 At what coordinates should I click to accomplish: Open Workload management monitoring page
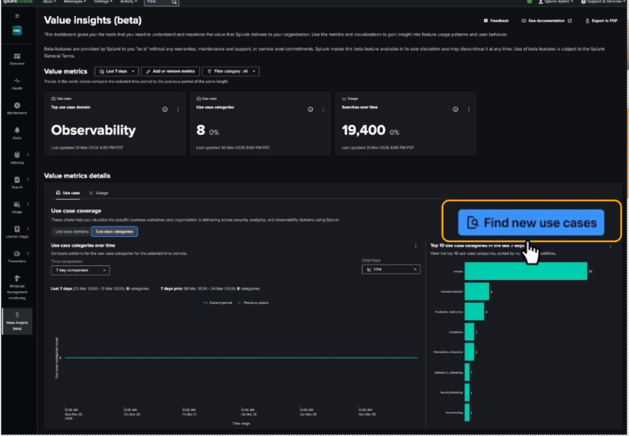pyautogui.click(x=17, y=287)
